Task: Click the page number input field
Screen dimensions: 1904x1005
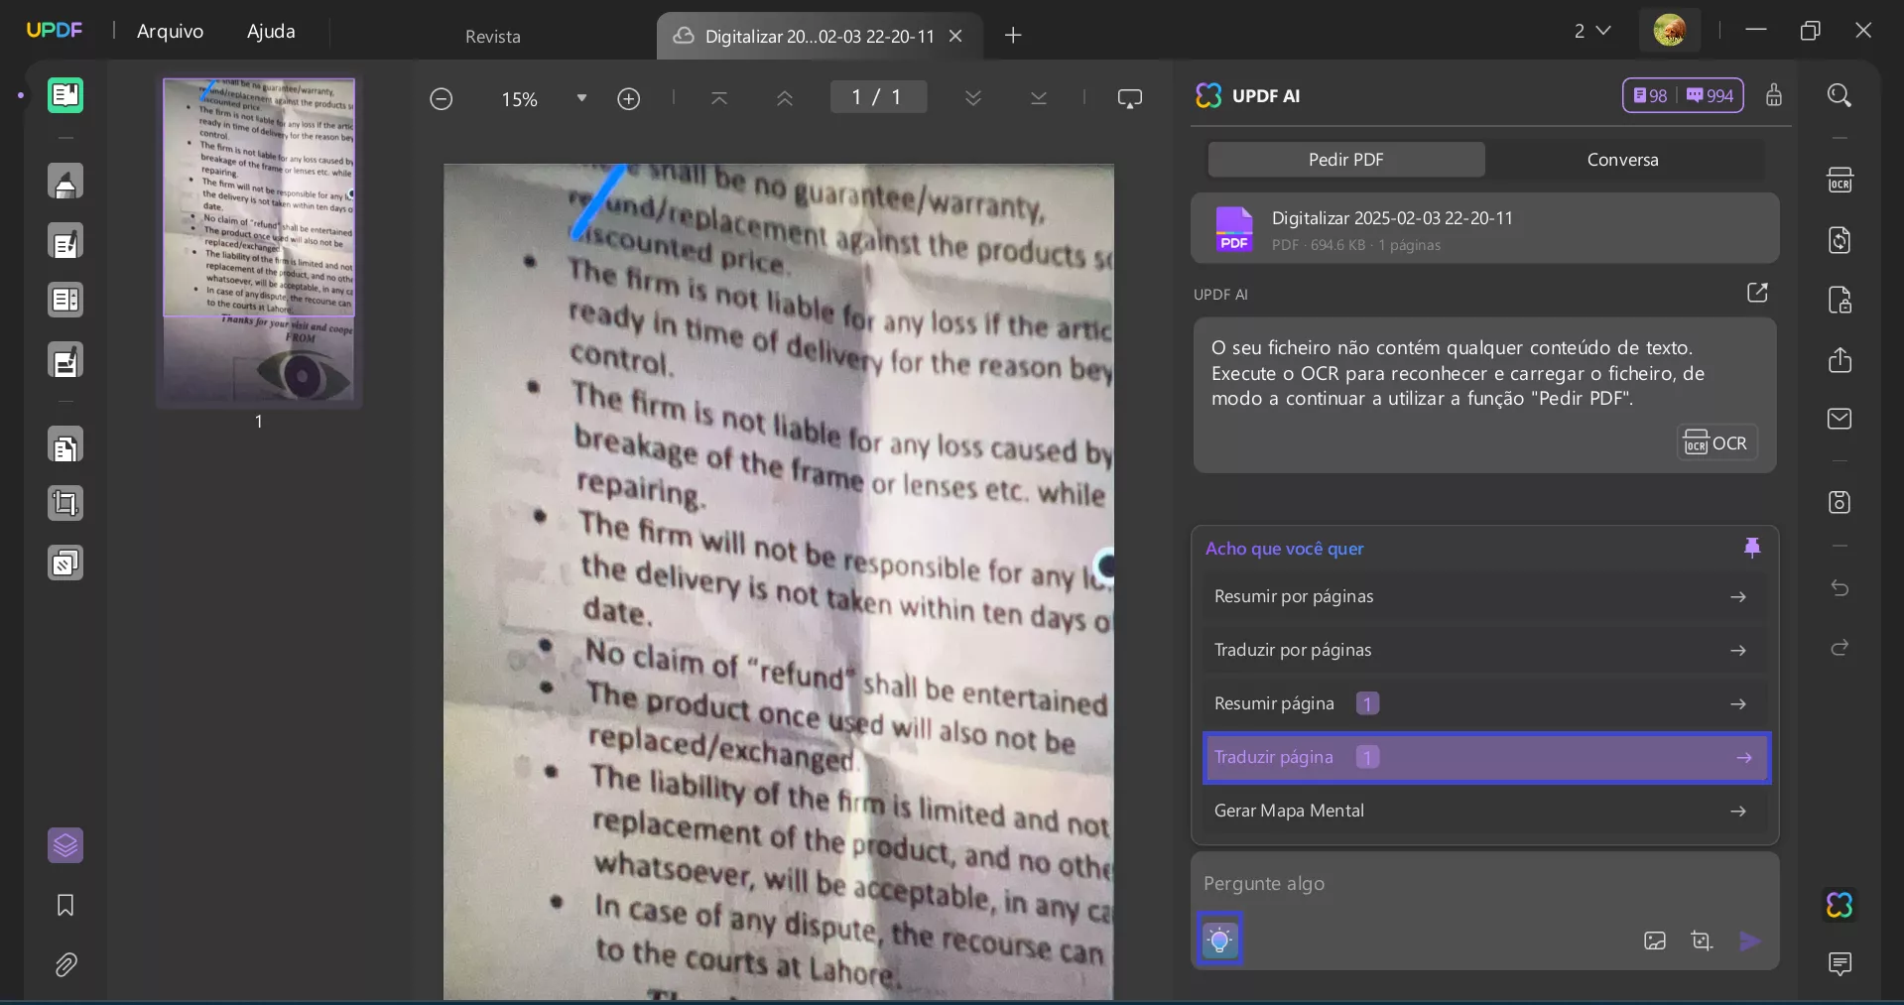Action: click(877, 96)
